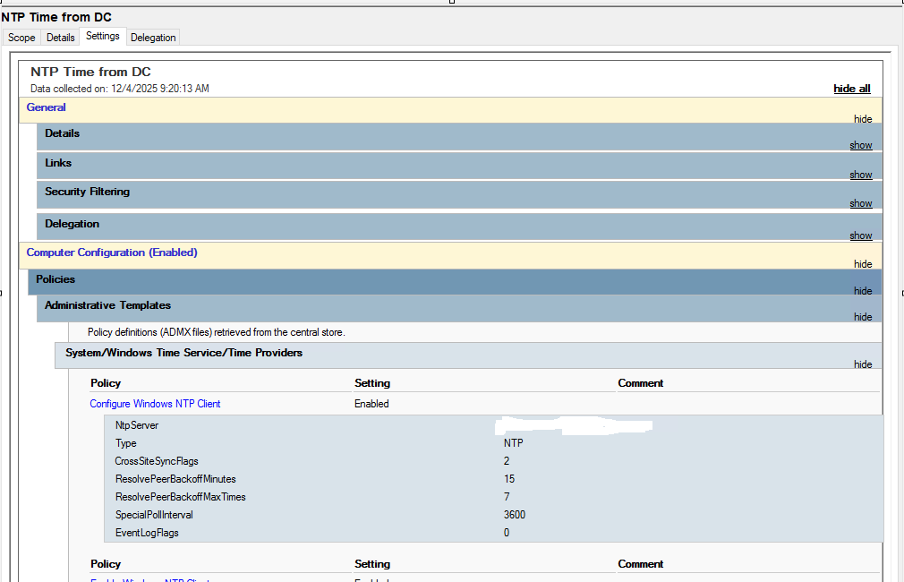Open the Delegation tab

[x=153, y=38]
